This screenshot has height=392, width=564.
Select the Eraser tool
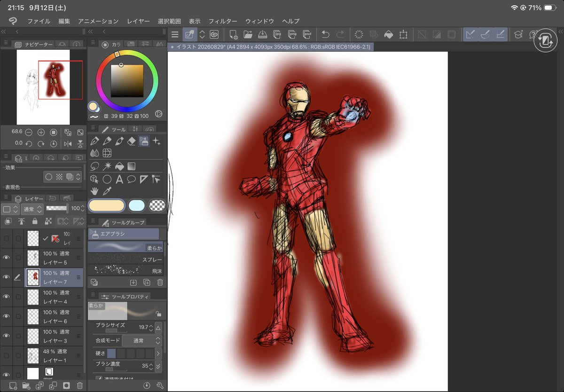pyautogui.click(x=132, y=141)
